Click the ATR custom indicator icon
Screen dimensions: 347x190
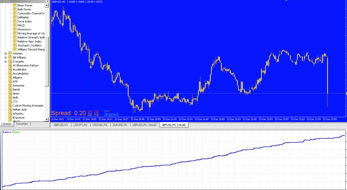[10, 82]
